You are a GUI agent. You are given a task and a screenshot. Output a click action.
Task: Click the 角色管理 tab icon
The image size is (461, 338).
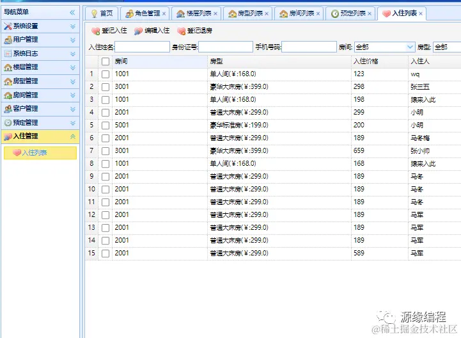(x=130, y=13)
